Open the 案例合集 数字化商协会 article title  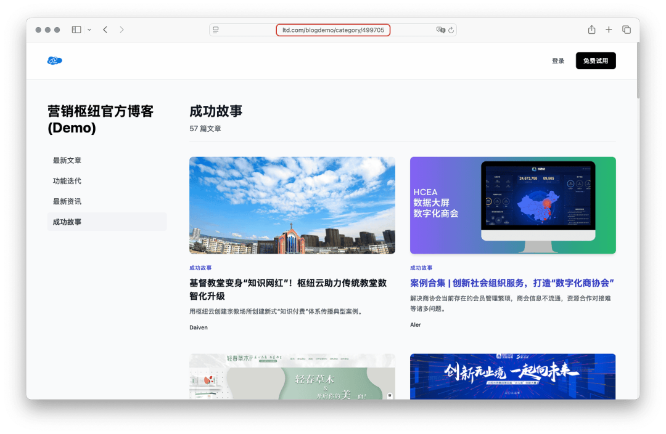(512, 283)
